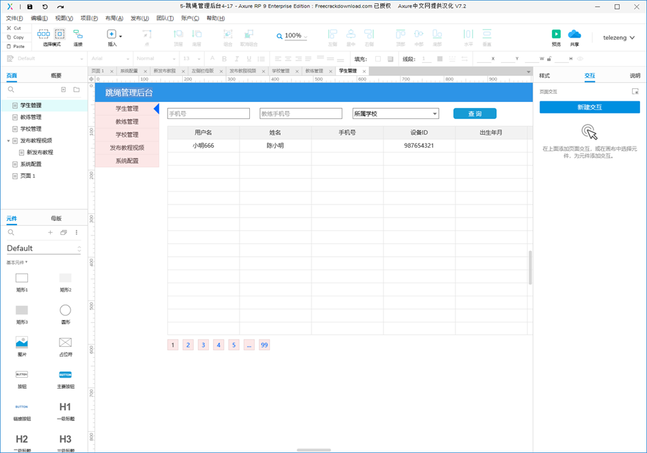Viewport: 647px width, 453px height.
Task: Close the 学校管理 document tab
Action: click(x=298, y=71)
